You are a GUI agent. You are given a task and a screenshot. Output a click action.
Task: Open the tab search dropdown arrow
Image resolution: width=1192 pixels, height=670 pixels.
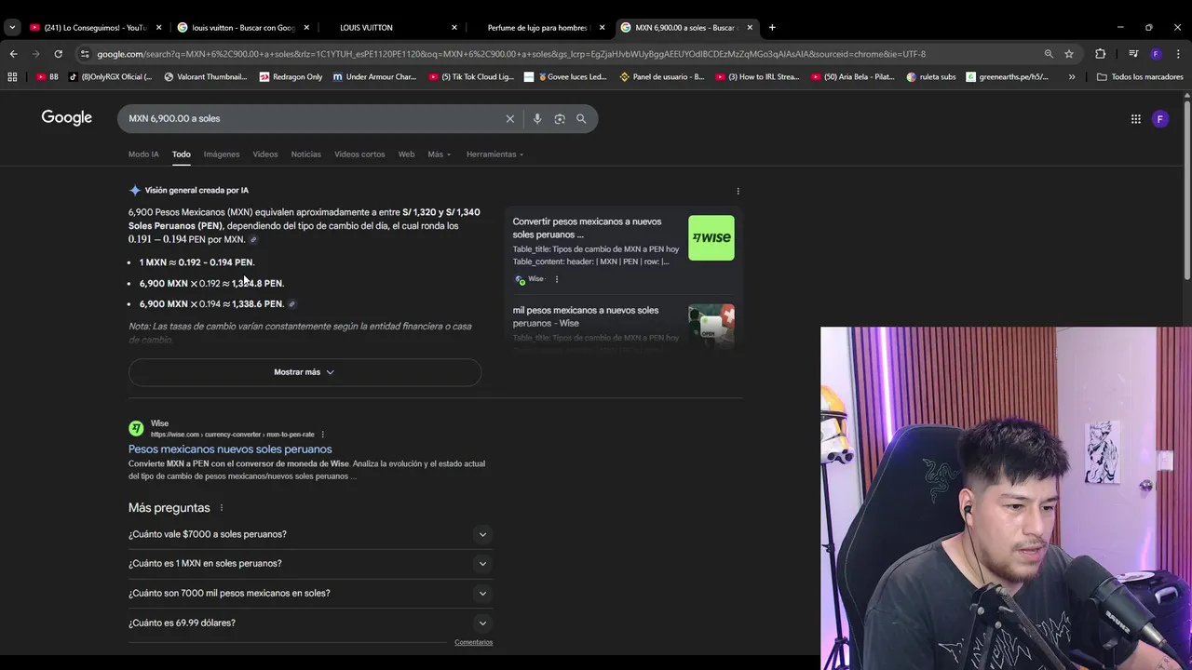coord(12,28)
